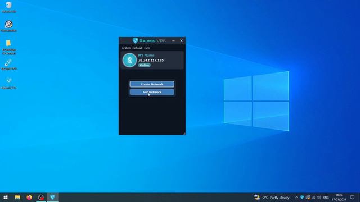Show hidden system tray icons
Screen dimensions: 360x202
click(296, 198)
